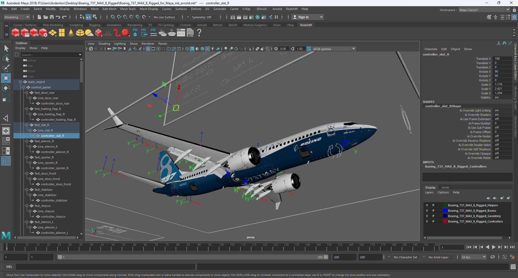Image resolution: width=518 pixels, height=278 pixels.
Task: Play the animation forward
Action: click(493, 247)
